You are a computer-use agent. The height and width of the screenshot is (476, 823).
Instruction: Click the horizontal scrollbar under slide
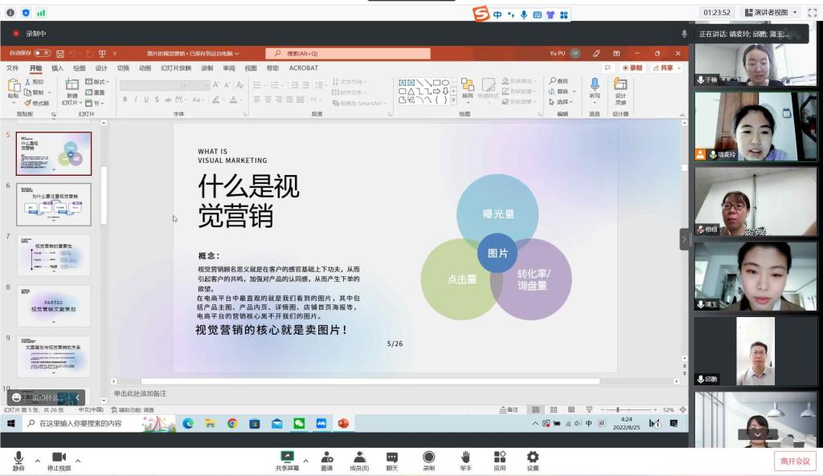pyautogui.click(x=370, y=381)
